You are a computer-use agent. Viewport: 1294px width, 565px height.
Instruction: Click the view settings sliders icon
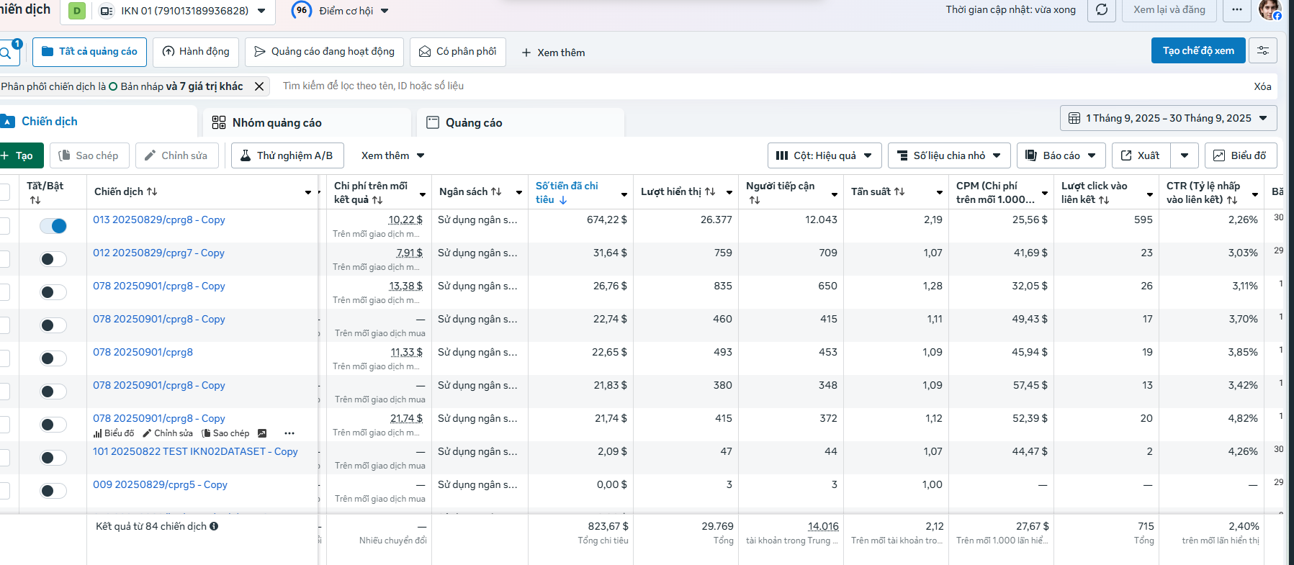[1263, 50]
